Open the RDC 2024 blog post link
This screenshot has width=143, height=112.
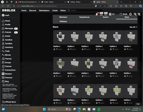[x=10, y=85]
